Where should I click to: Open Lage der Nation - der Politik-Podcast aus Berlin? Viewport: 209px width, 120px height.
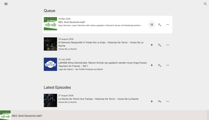tap(80, 69)
